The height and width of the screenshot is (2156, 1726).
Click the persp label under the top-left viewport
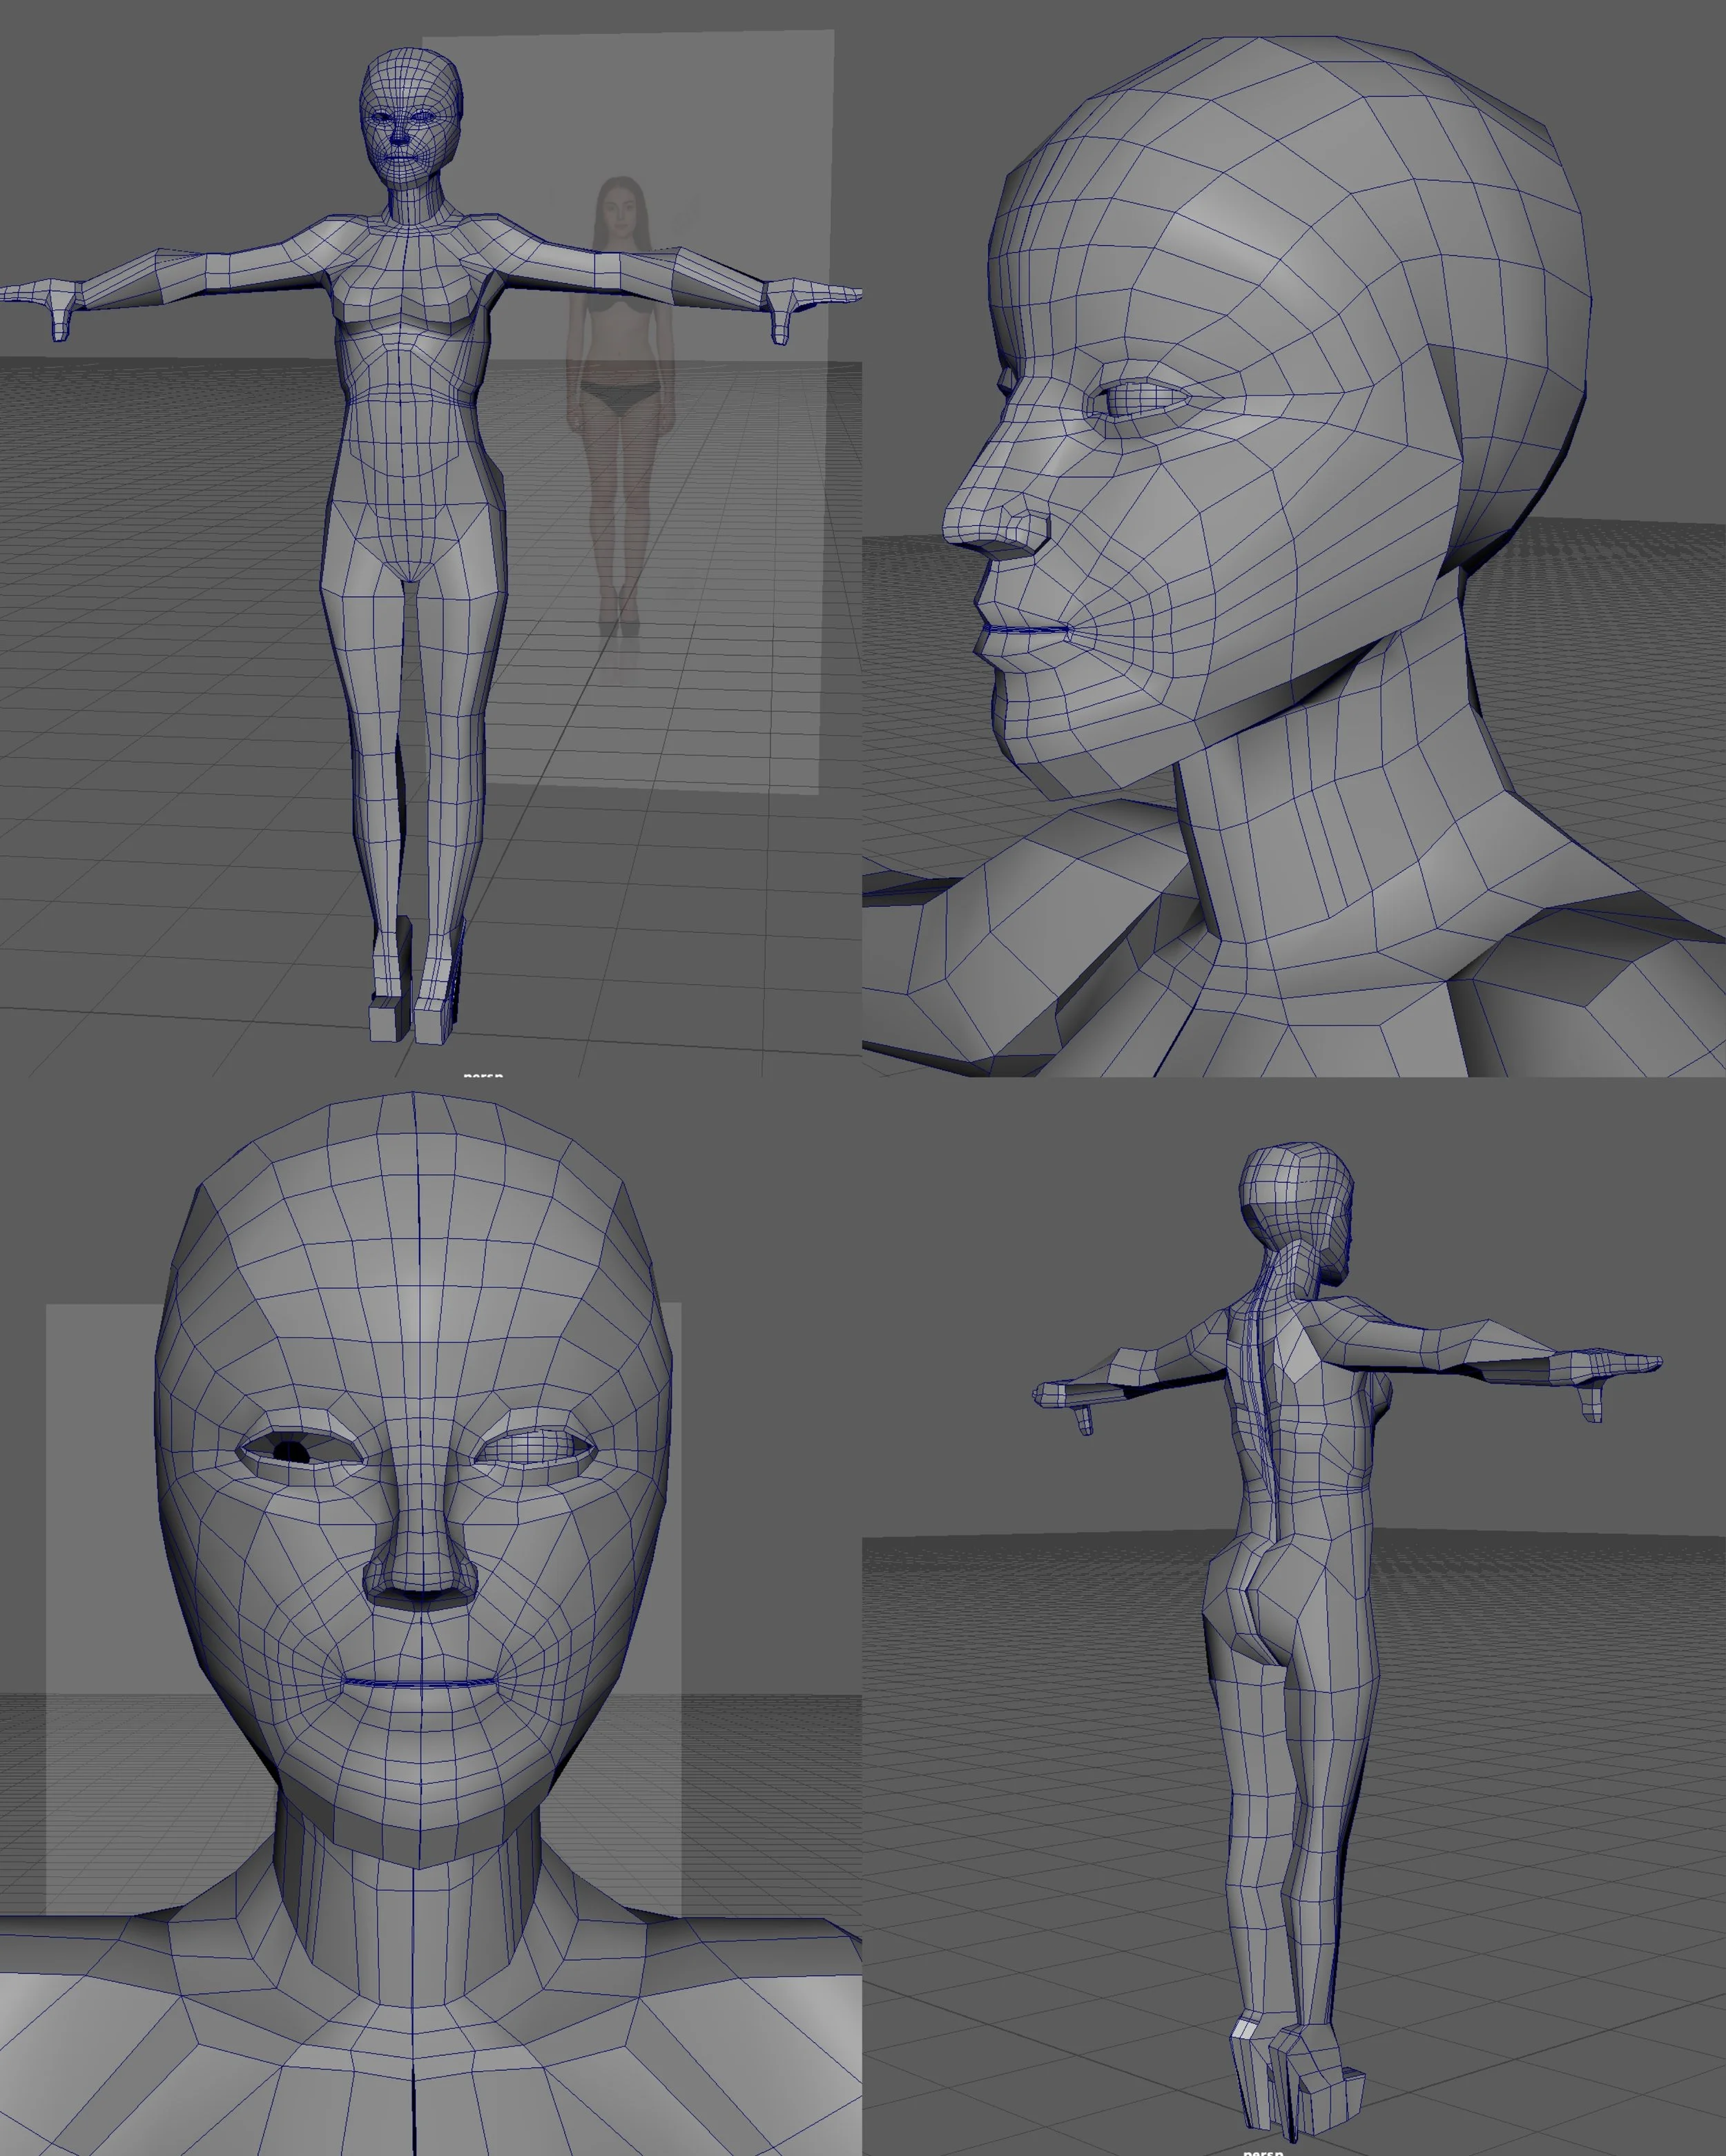[x=483, y=1075]
